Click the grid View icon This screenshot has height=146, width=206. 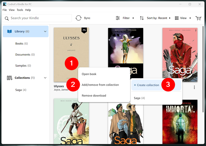pyautogui.click(x=176, y=18)
